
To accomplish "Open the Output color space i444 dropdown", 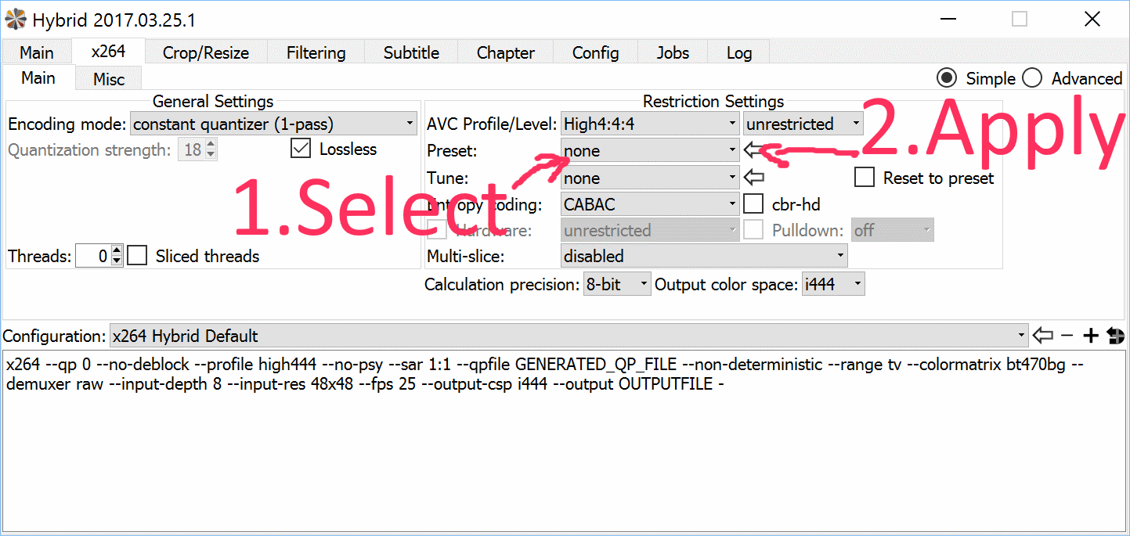I will coord(833,284).
